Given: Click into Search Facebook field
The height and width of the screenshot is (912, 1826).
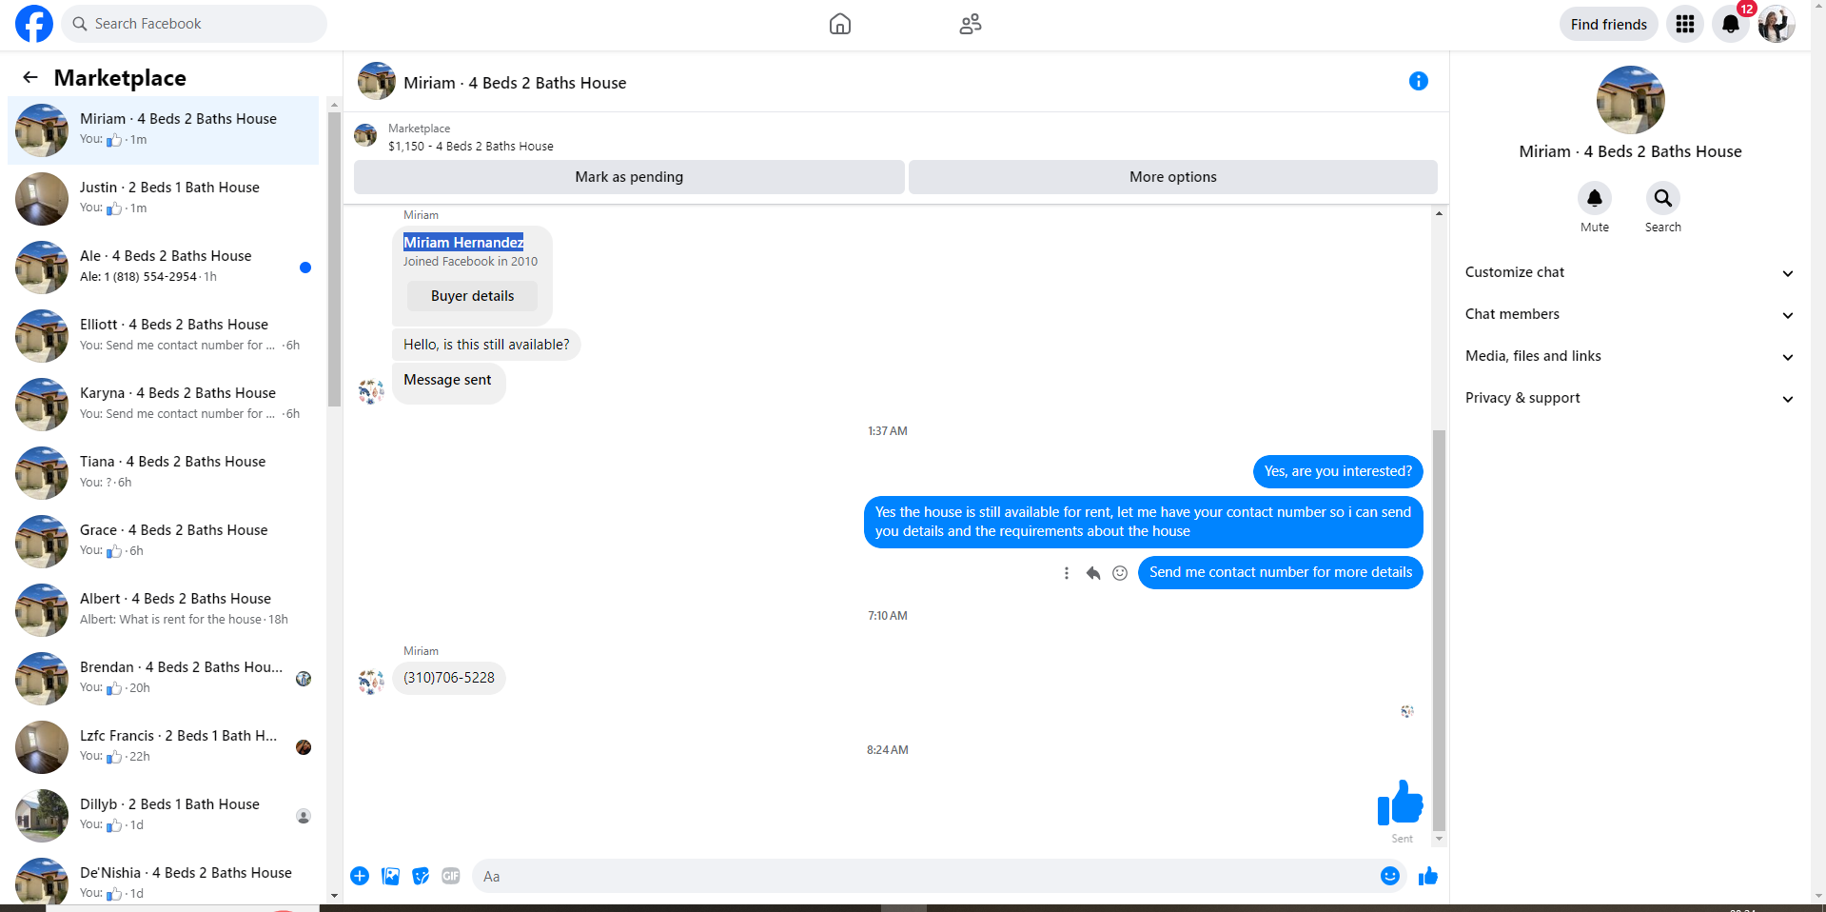Looking at the screenshot, I should (x=194, y=24).
